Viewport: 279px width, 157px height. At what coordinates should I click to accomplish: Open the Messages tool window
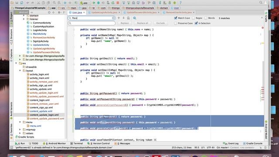pos(122,143)
